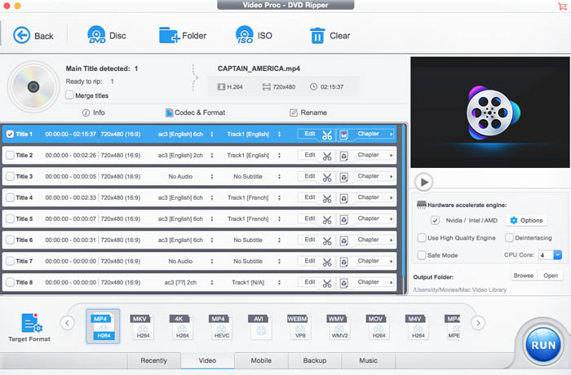Go back using the Back arrow icon
Viewport: 571px width, 375px height.
[x=21, y=35]
